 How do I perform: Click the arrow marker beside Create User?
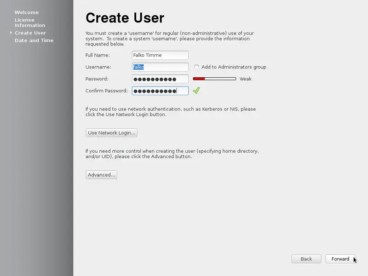[11, 33]
